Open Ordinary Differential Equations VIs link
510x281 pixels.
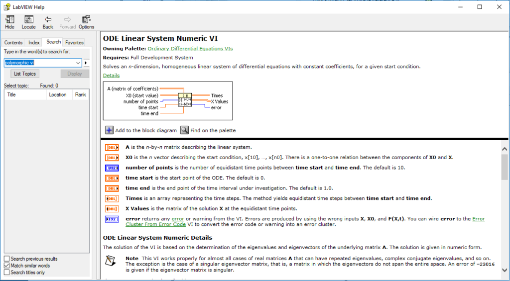[190, 49]
